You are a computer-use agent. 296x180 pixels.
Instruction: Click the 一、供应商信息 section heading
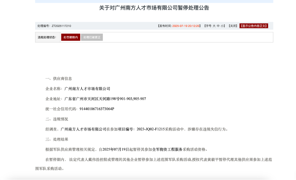tap(59, 79)
